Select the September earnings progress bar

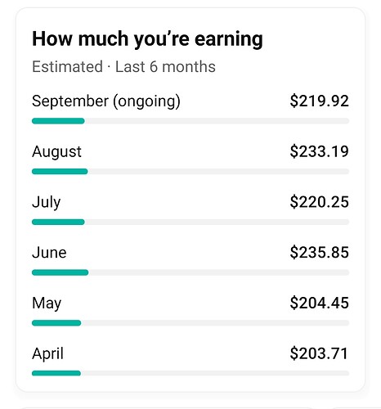pos(190,121)
